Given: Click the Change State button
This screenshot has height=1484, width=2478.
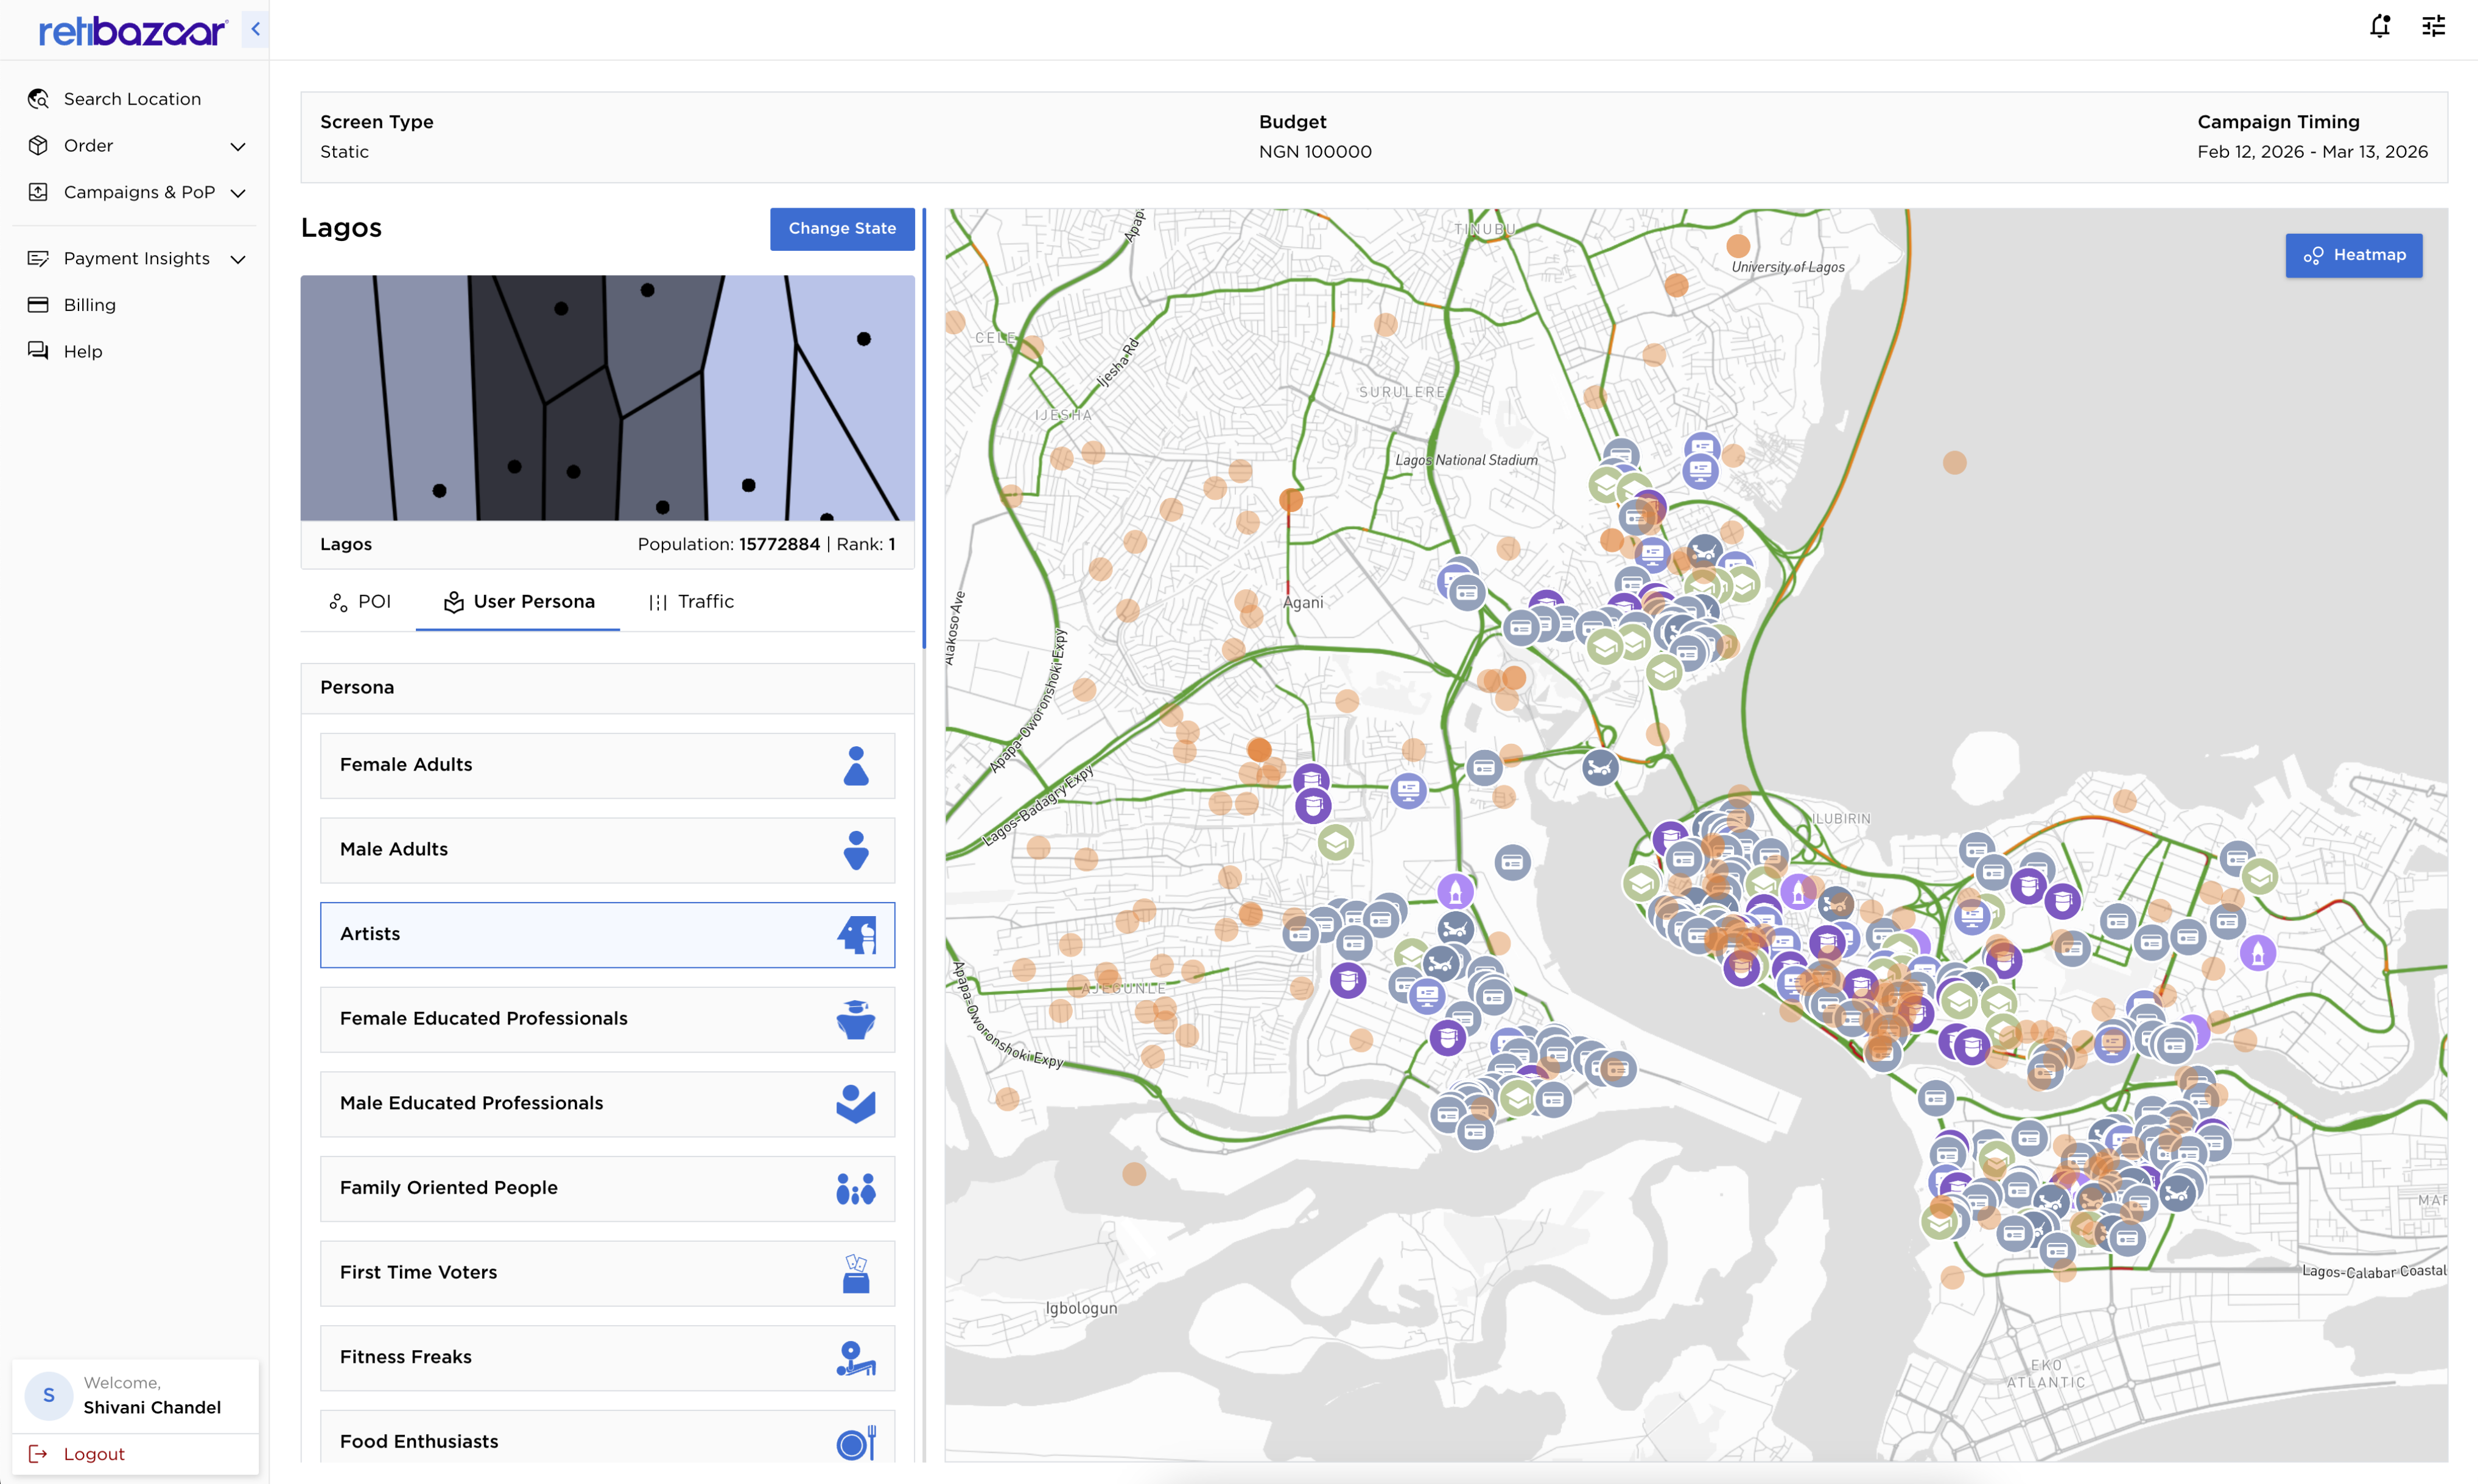Looking at the screenshot, I should coord(842,229).
